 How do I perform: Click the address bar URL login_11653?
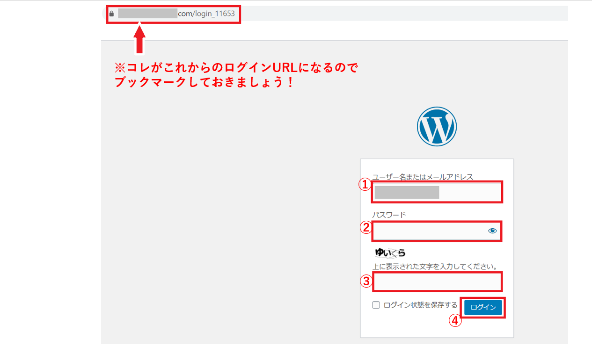point(206,14)
